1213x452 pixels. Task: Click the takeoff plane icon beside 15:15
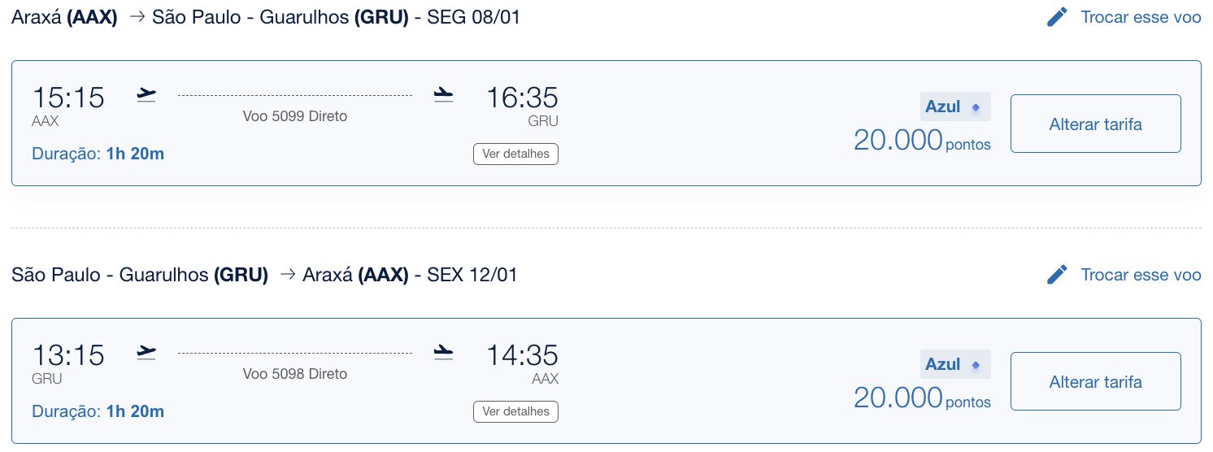(x=146, y=95)
